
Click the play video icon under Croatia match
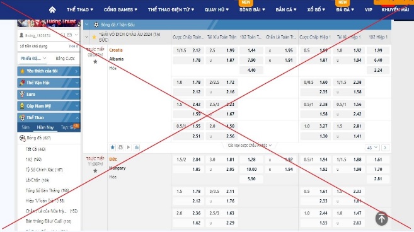(129, 148)
